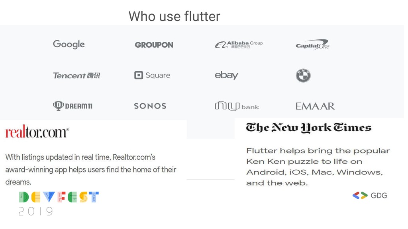Click the eBay logo

(x=226, y=75)
